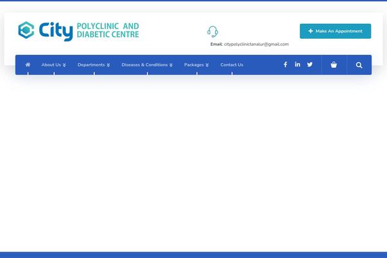Open the shopping basket icon
Image resolution: width=387 pixels, height=258 pixels.
pyautogui.click(x=333, y=64)
